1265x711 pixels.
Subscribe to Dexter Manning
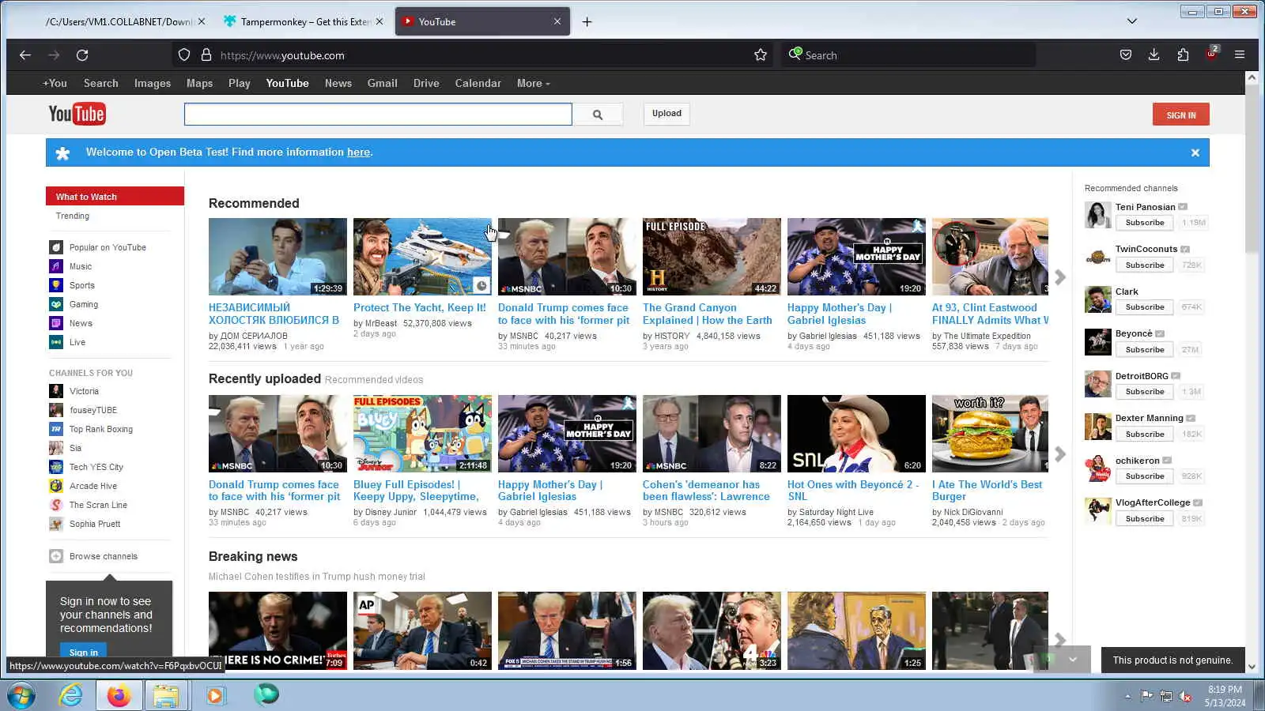coord(1145,434)
